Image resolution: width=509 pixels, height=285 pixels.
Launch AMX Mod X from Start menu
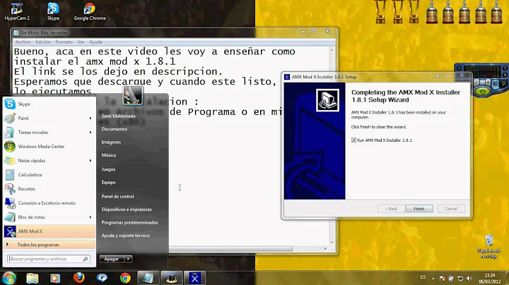coord(49,231)
